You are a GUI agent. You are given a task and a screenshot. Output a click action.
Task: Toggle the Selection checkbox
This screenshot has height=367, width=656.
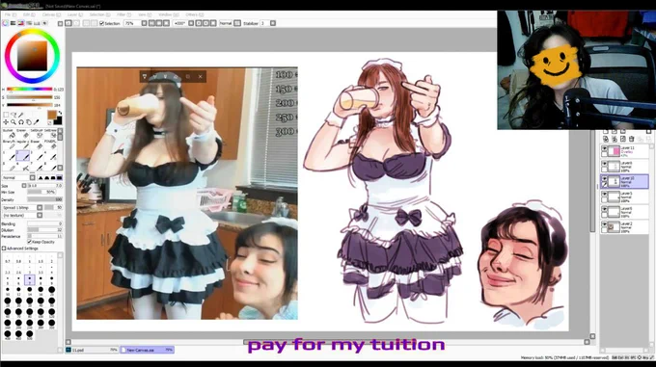tap(101, 23)
